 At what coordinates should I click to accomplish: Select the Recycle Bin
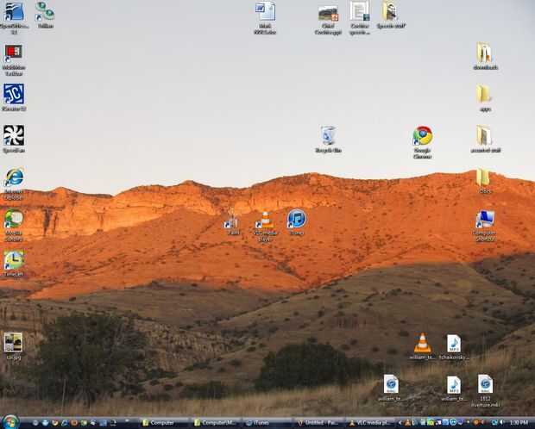[328, 139]
